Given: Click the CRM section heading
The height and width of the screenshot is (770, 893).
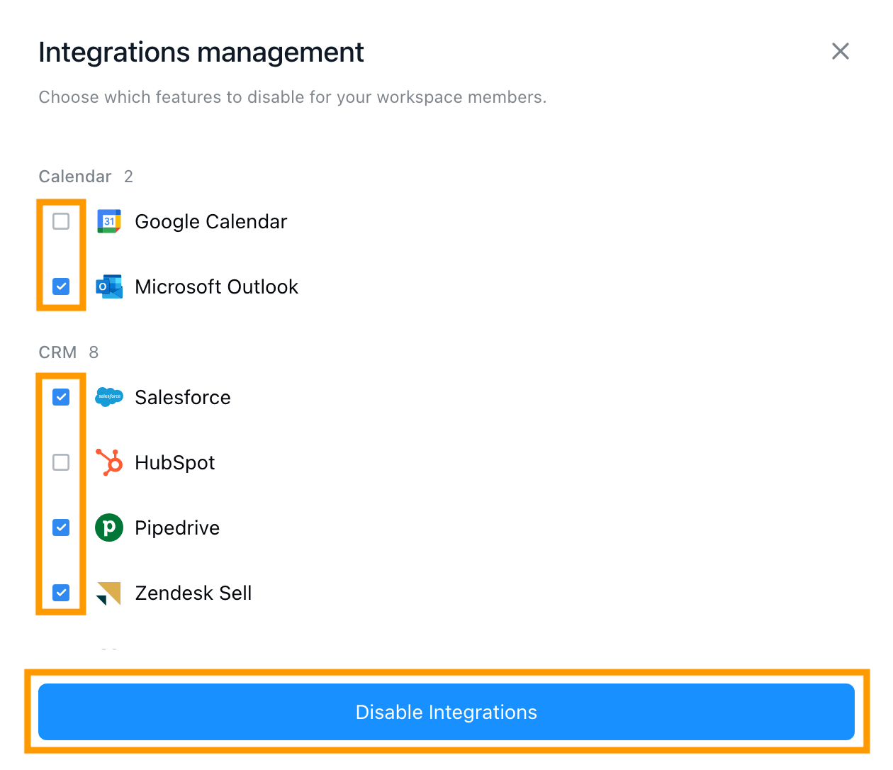Looking at the screenshot, I should (x=57, y=352).
